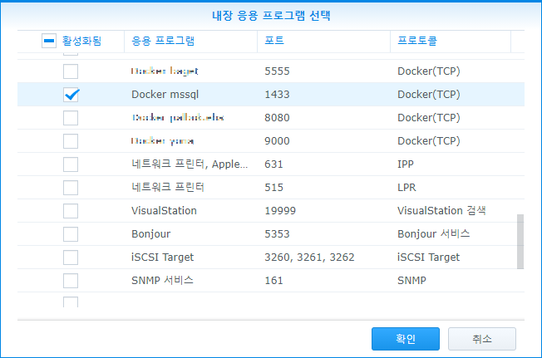Click the IPP protocol cell
This screenshot has width=542, height=358.
pos(406,164)
